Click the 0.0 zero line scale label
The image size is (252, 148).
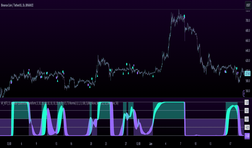(x=247, y=119)
